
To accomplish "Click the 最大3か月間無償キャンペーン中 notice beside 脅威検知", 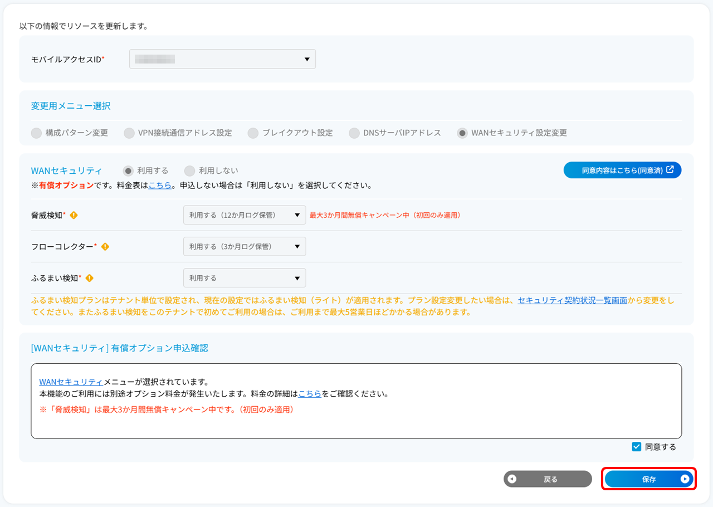I will tap(385, 215).
